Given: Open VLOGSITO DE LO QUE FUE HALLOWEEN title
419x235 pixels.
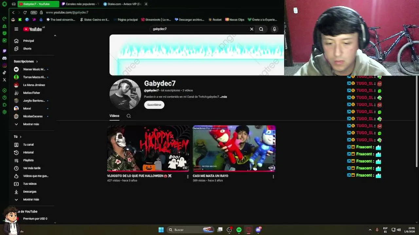Looking at the screenshot, I should tap(139, 176).
